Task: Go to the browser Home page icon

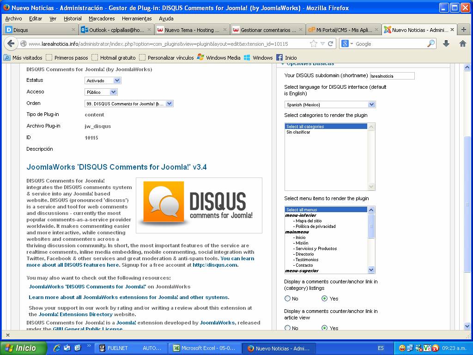Action: click(463, 44)
